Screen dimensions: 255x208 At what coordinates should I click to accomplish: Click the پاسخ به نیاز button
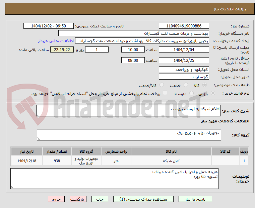pos(195,199)
